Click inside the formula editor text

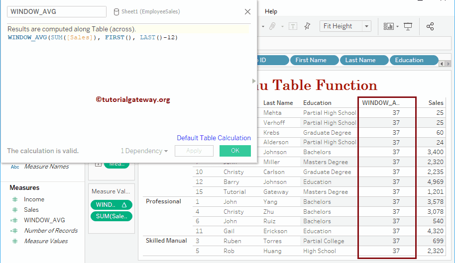93,37
